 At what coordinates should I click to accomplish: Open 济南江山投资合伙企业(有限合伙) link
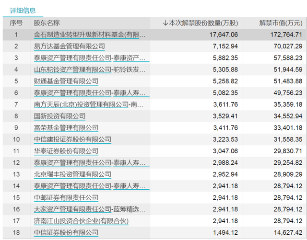click(81, 221)
